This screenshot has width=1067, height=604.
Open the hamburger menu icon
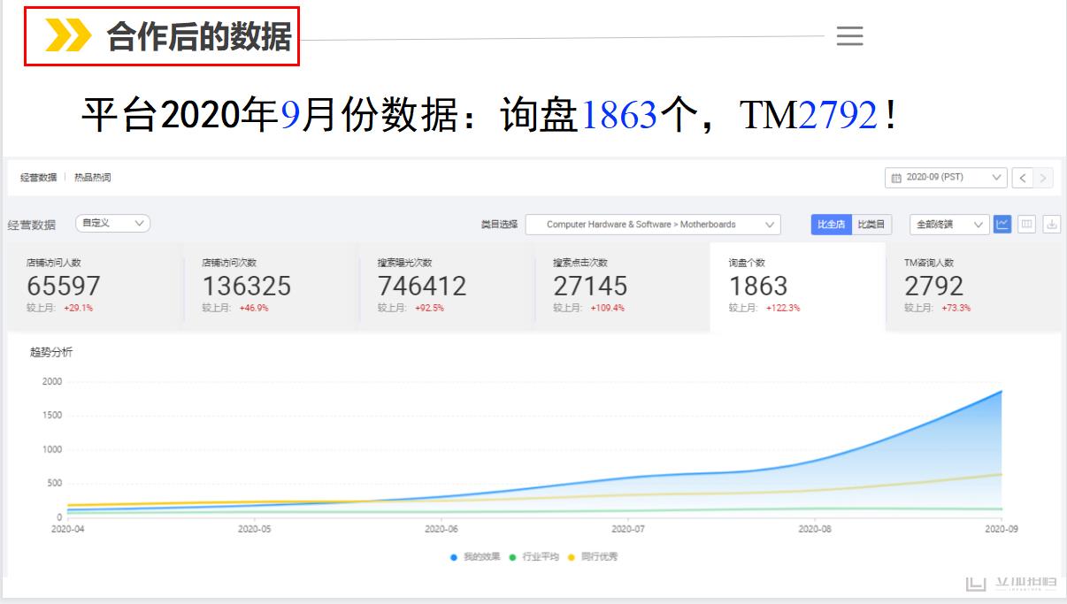coord(849,35)
